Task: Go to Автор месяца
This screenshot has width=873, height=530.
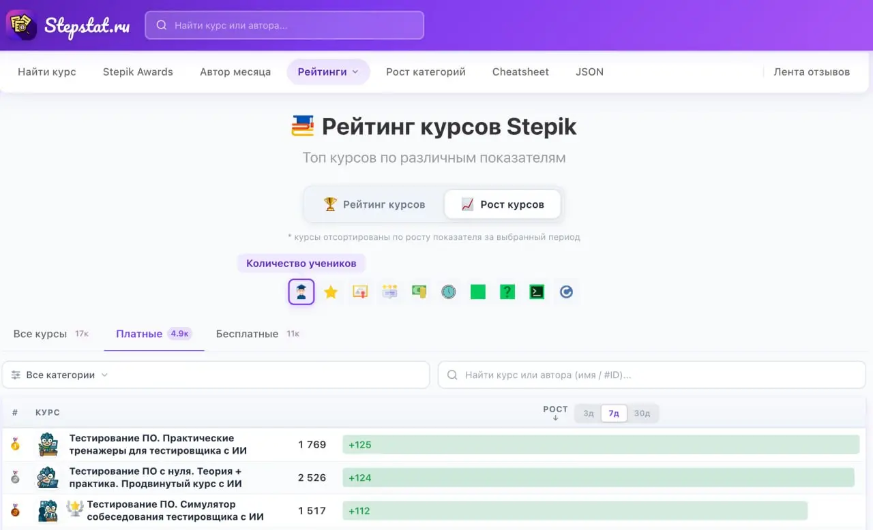Action: tap(235, 72)
